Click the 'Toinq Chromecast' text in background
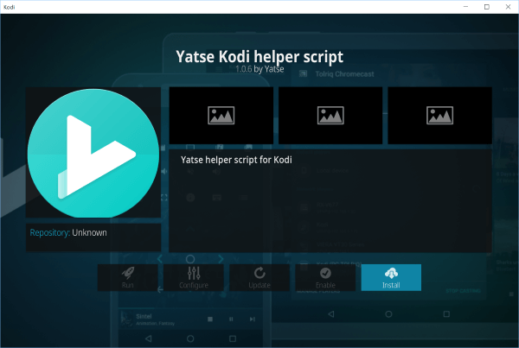Image resolution: width=519 pixels, height=348 pixels. click(x=330, y=75)
